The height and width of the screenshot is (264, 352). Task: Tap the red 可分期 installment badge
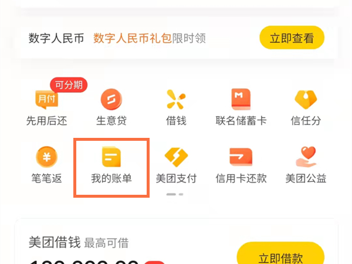pos(69,85)
